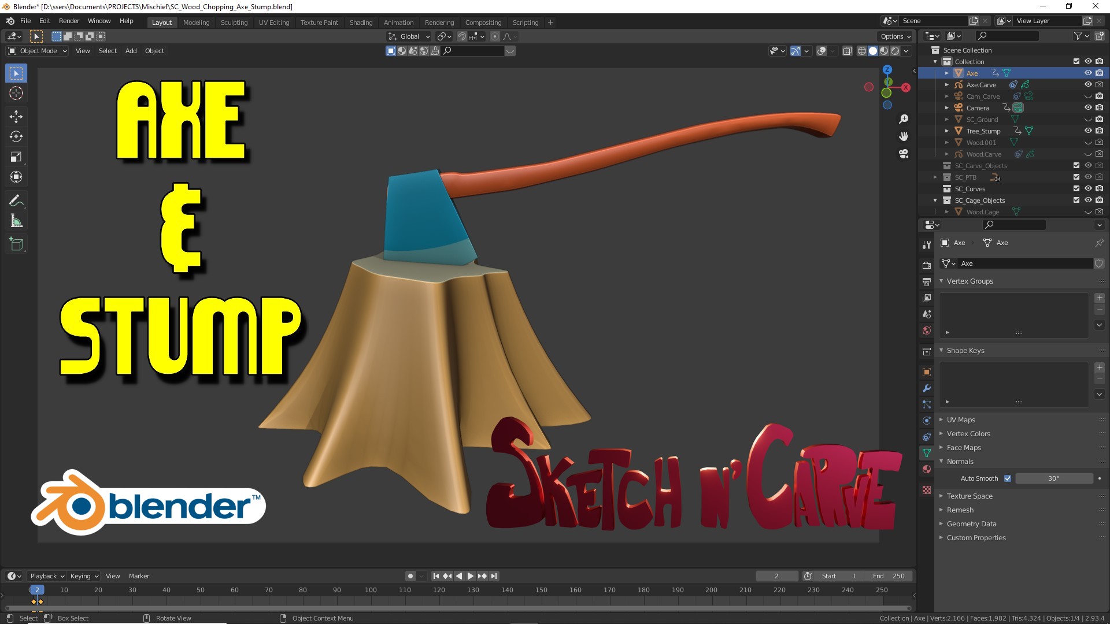
Task: Toggle X-ray view in the viewport header
Action: click(x=848, y=51)
